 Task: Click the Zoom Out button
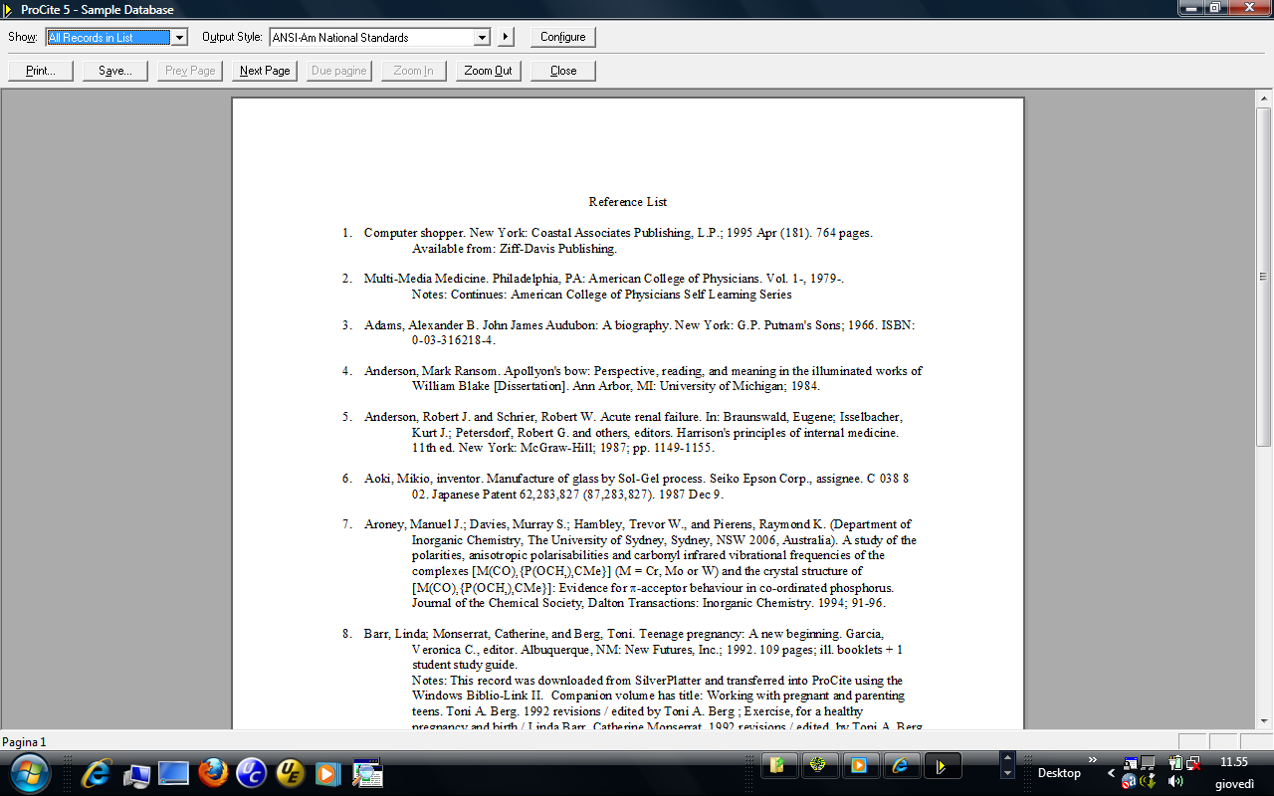tap(489, 71)
